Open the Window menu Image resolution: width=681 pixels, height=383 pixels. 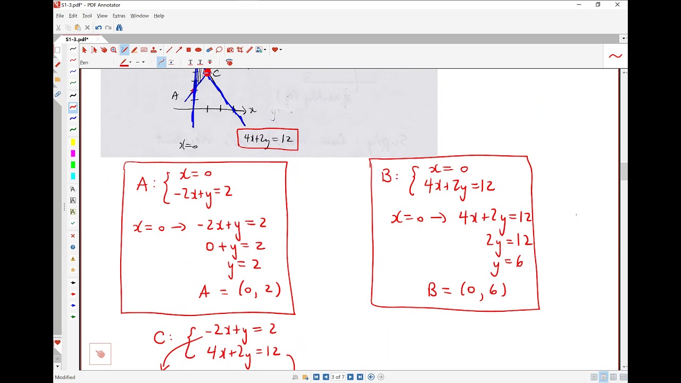[139, 16]
